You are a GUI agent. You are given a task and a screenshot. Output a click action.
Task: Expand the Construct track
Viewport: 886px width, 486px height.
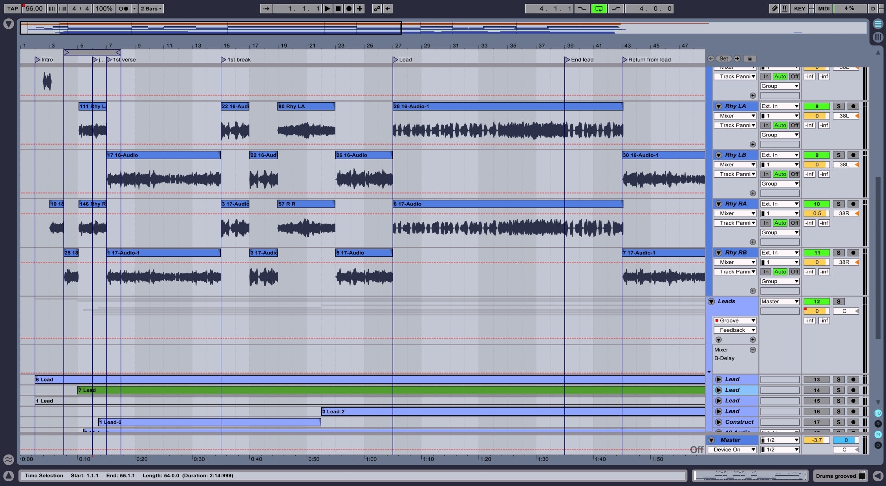pyautogui.click(x=718, y=422)
